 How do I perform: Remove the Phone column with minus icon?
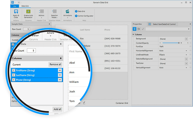pyautogui.click(x=60, y=80)
